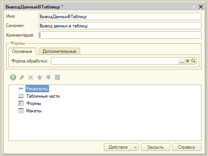Click the Справка button
The height and width of the screenshot is (156, 208).
pos(187,147)
